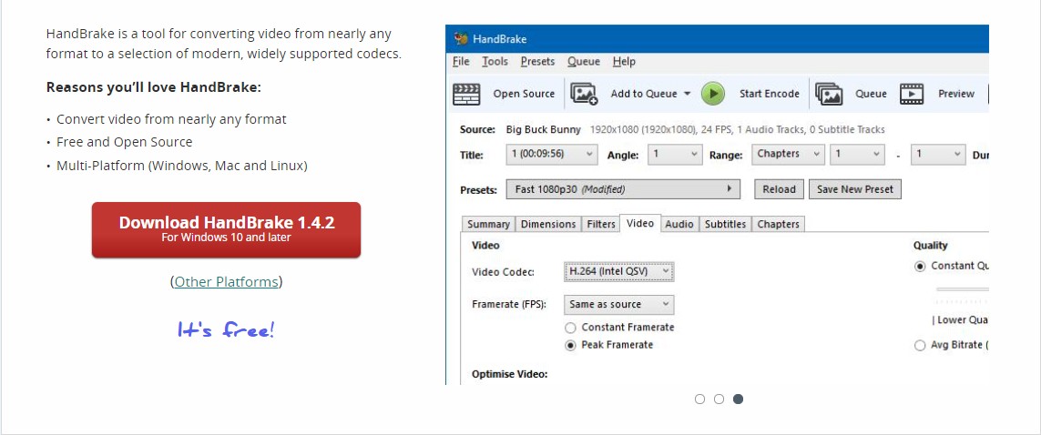Click the Reload button
The height and width of the screenshot is (435, 1041).
coord(780,189)
